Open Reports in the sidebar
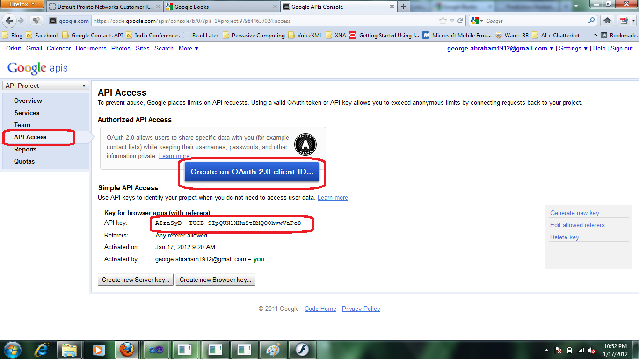639x359 pixels. point(25,149)
